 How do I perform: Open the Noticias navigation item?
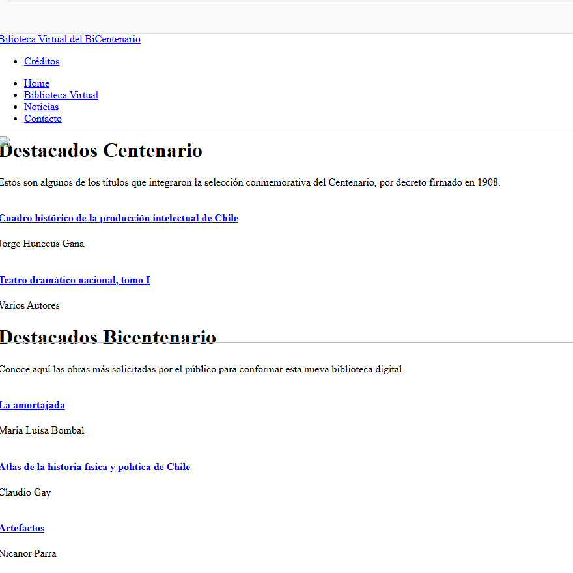point(41,107)
